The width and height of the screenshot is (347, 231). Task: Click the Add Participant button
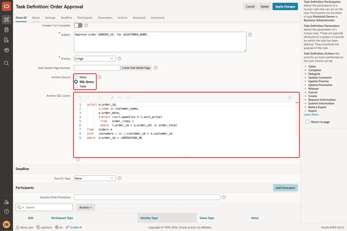coord(285,188)
